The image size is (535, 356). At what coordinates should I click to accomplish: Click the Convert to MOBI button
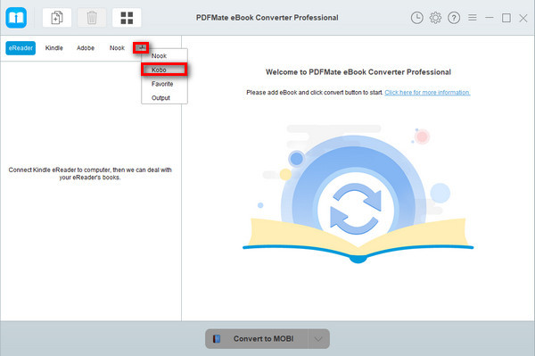click(257, 338)
